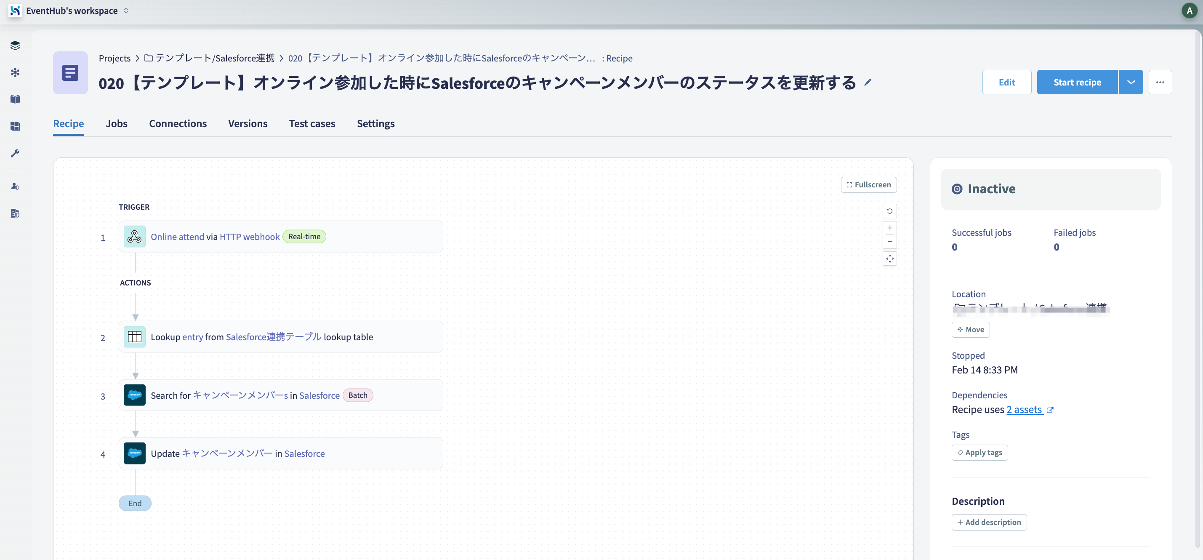Click Add description

point(989,522)
